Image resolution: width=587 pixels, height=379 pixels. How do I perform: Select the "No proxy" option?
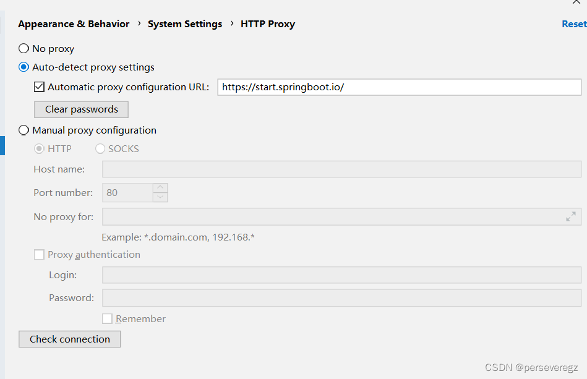[x=23, y=48]
